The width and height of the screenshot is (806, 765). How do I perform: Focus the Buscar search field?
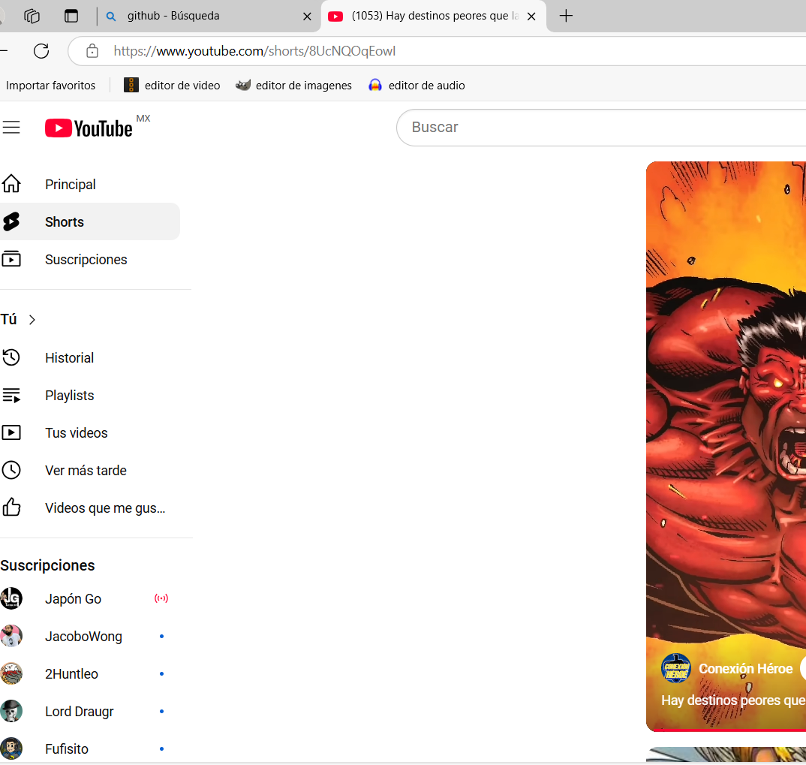click(x=601, y=128)
